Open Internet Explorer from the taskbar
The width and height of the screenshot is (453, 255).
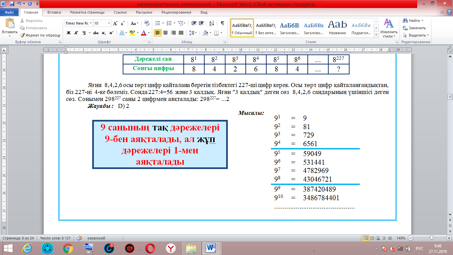(x=27, y=248)
